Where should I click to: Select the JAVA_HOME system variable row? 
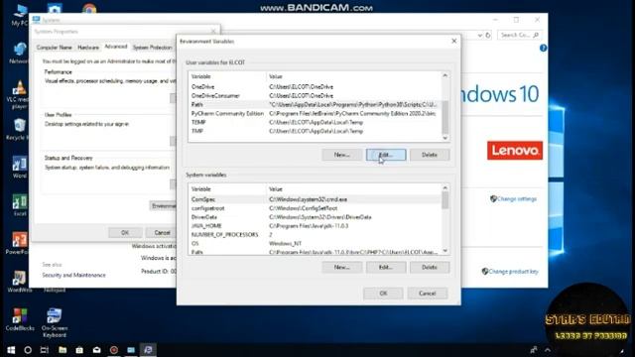tap(315, 226)
